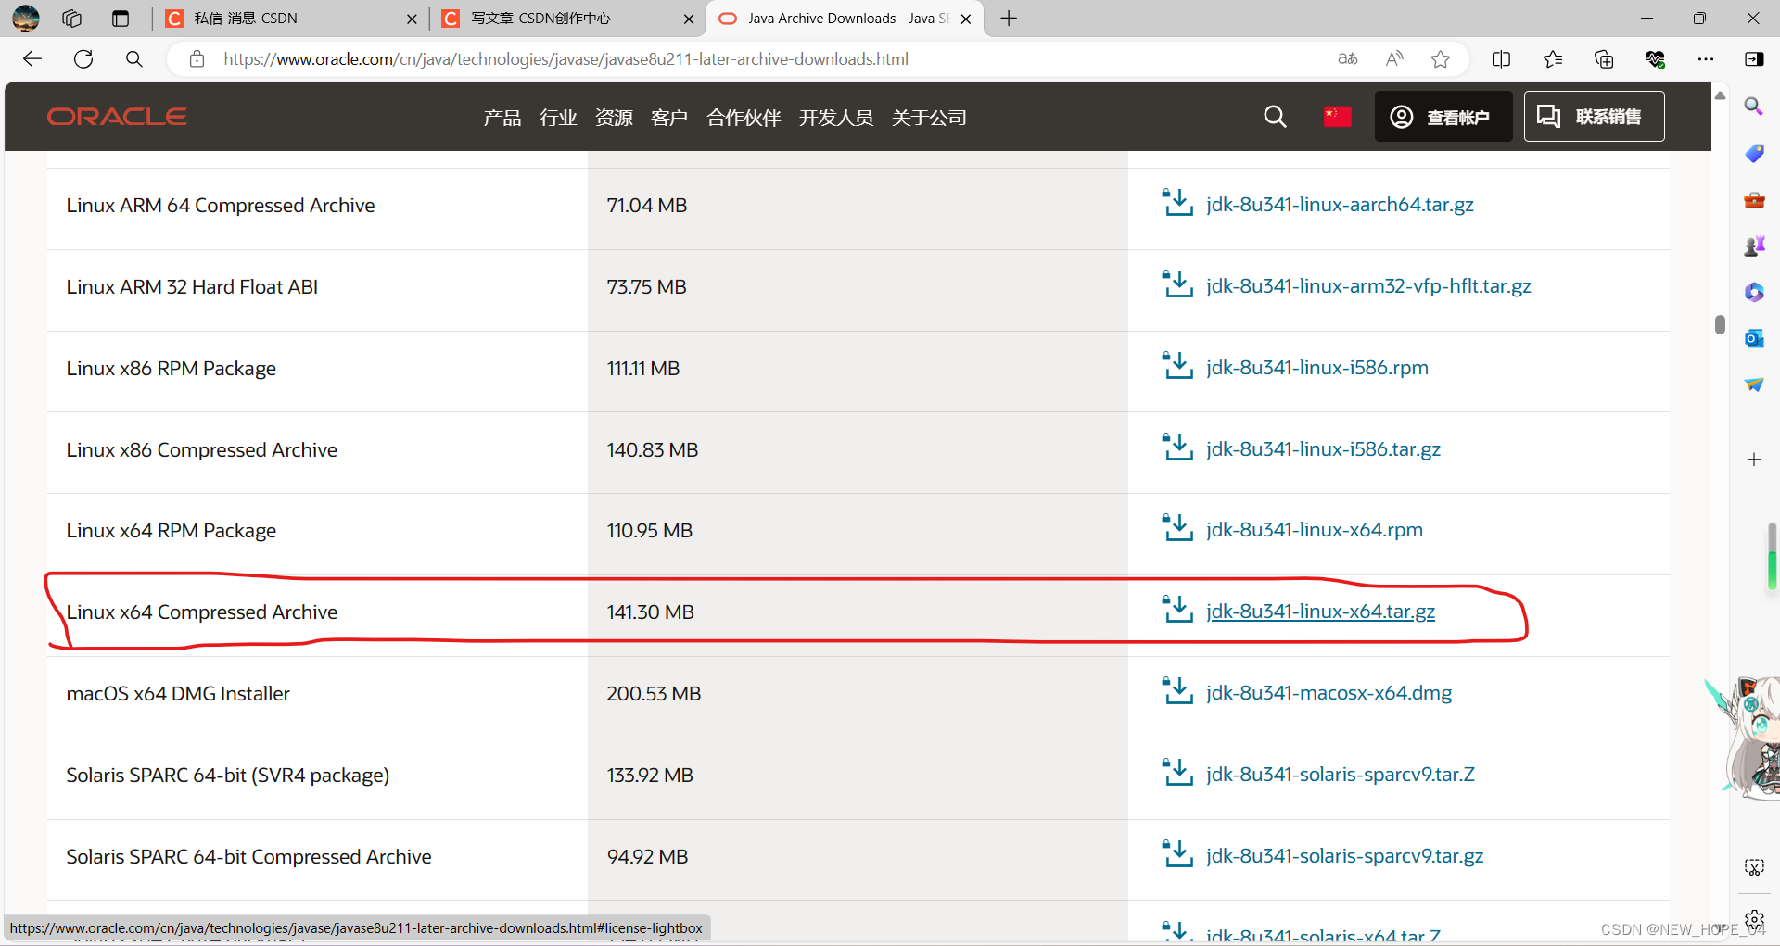Open the Settings and more menu
Viewport: 1780px width, 946px height.
coord(1707,58)
